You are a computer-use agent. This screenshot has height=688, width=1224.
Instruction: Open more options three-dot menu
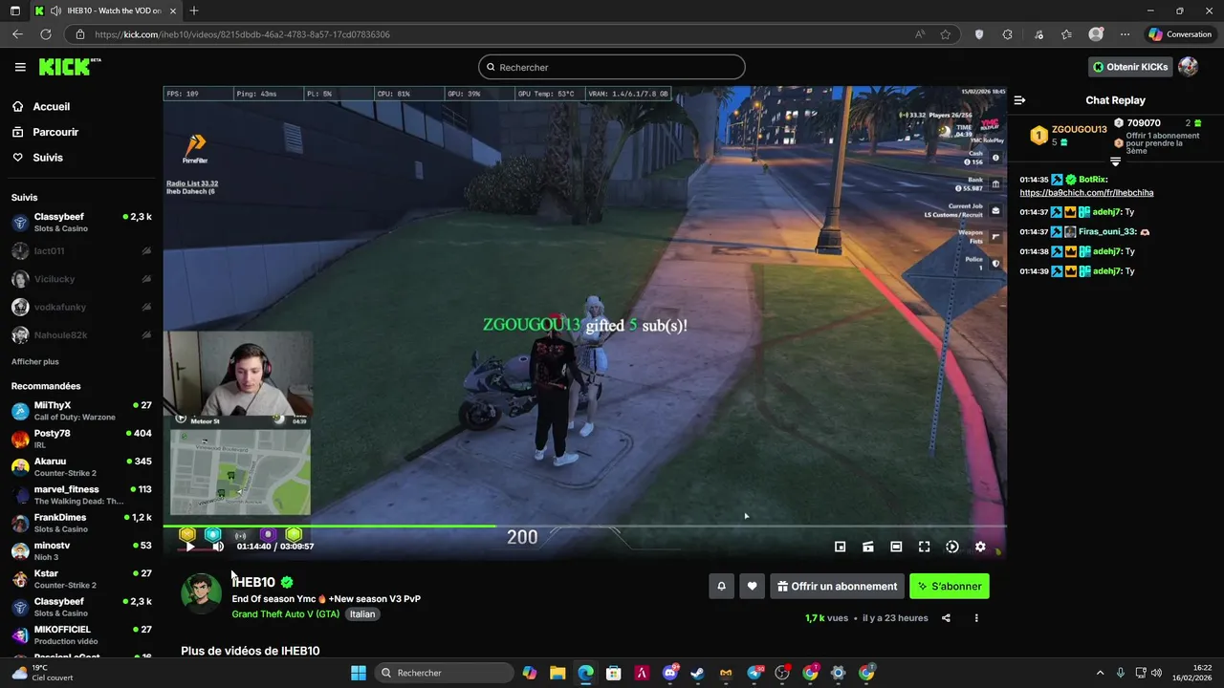pyautogui.click(x=976, y=618)
